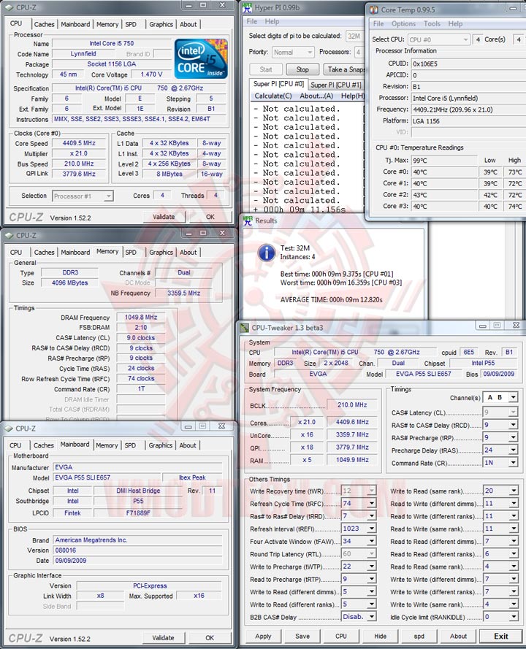Click the About button in CPU-Tweaker
Viewport: 526px width, 649px height.
(x=458, y=637)
